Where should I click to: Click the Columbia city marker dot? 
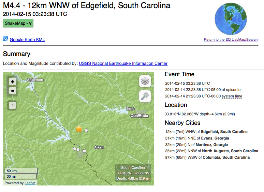tap(139, 115)
